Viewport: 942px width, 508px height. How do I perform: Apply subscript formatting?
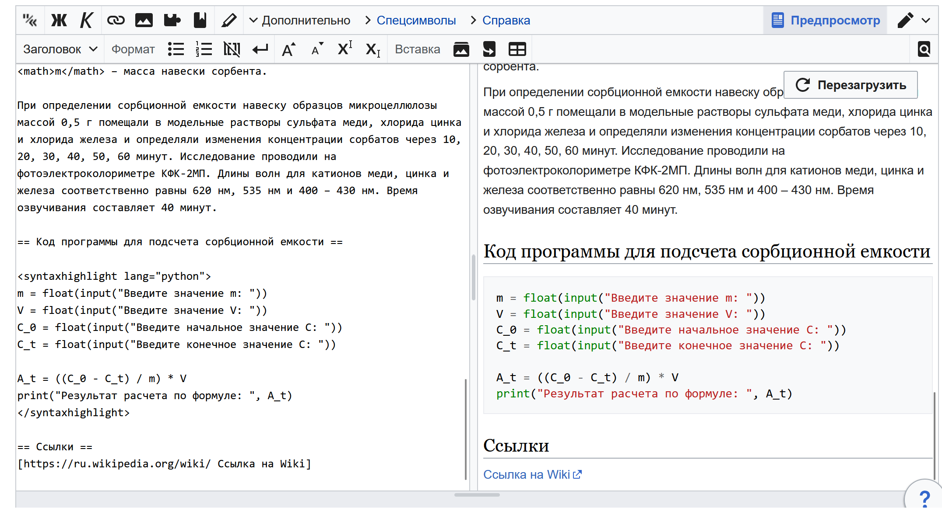[373, 49]
